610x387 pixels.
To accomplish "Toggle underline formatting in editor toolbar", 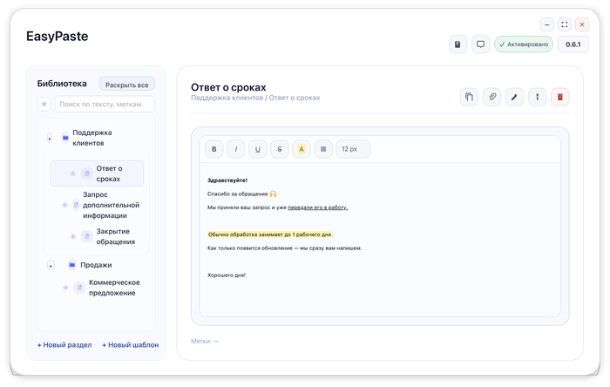I will 258,149.
